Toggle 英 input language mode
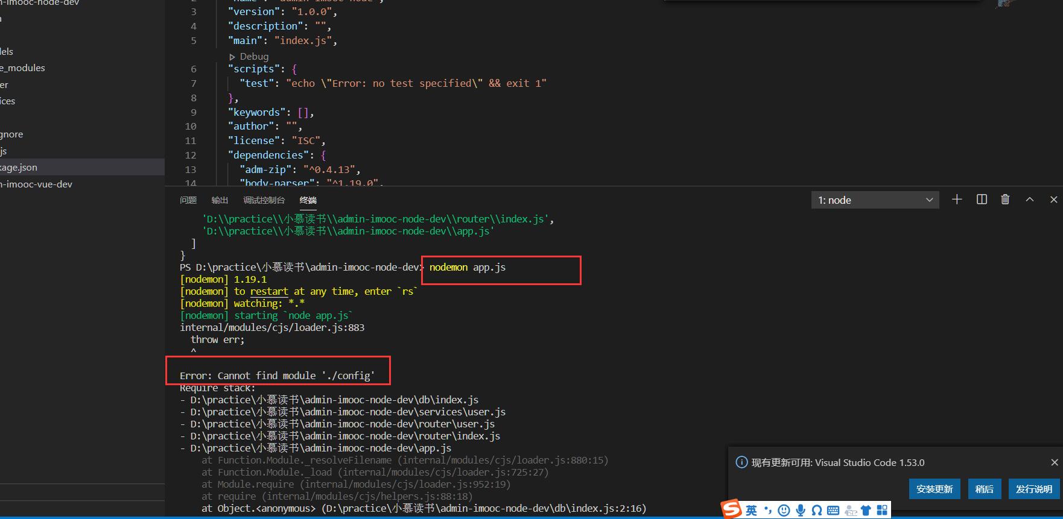 [751, 511]
